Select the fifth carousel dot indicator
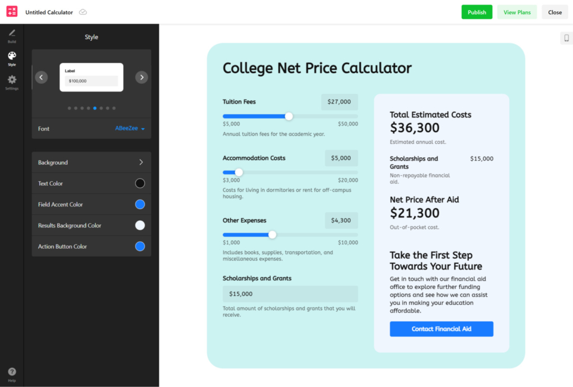The image size is (573, 387). pyautogui.click(x=94, y=107)
